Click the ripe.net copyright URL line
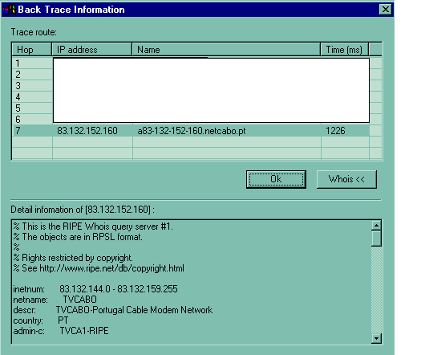This screenshot has height=355, width=421. pyautogui.click(x=99, y=268)
